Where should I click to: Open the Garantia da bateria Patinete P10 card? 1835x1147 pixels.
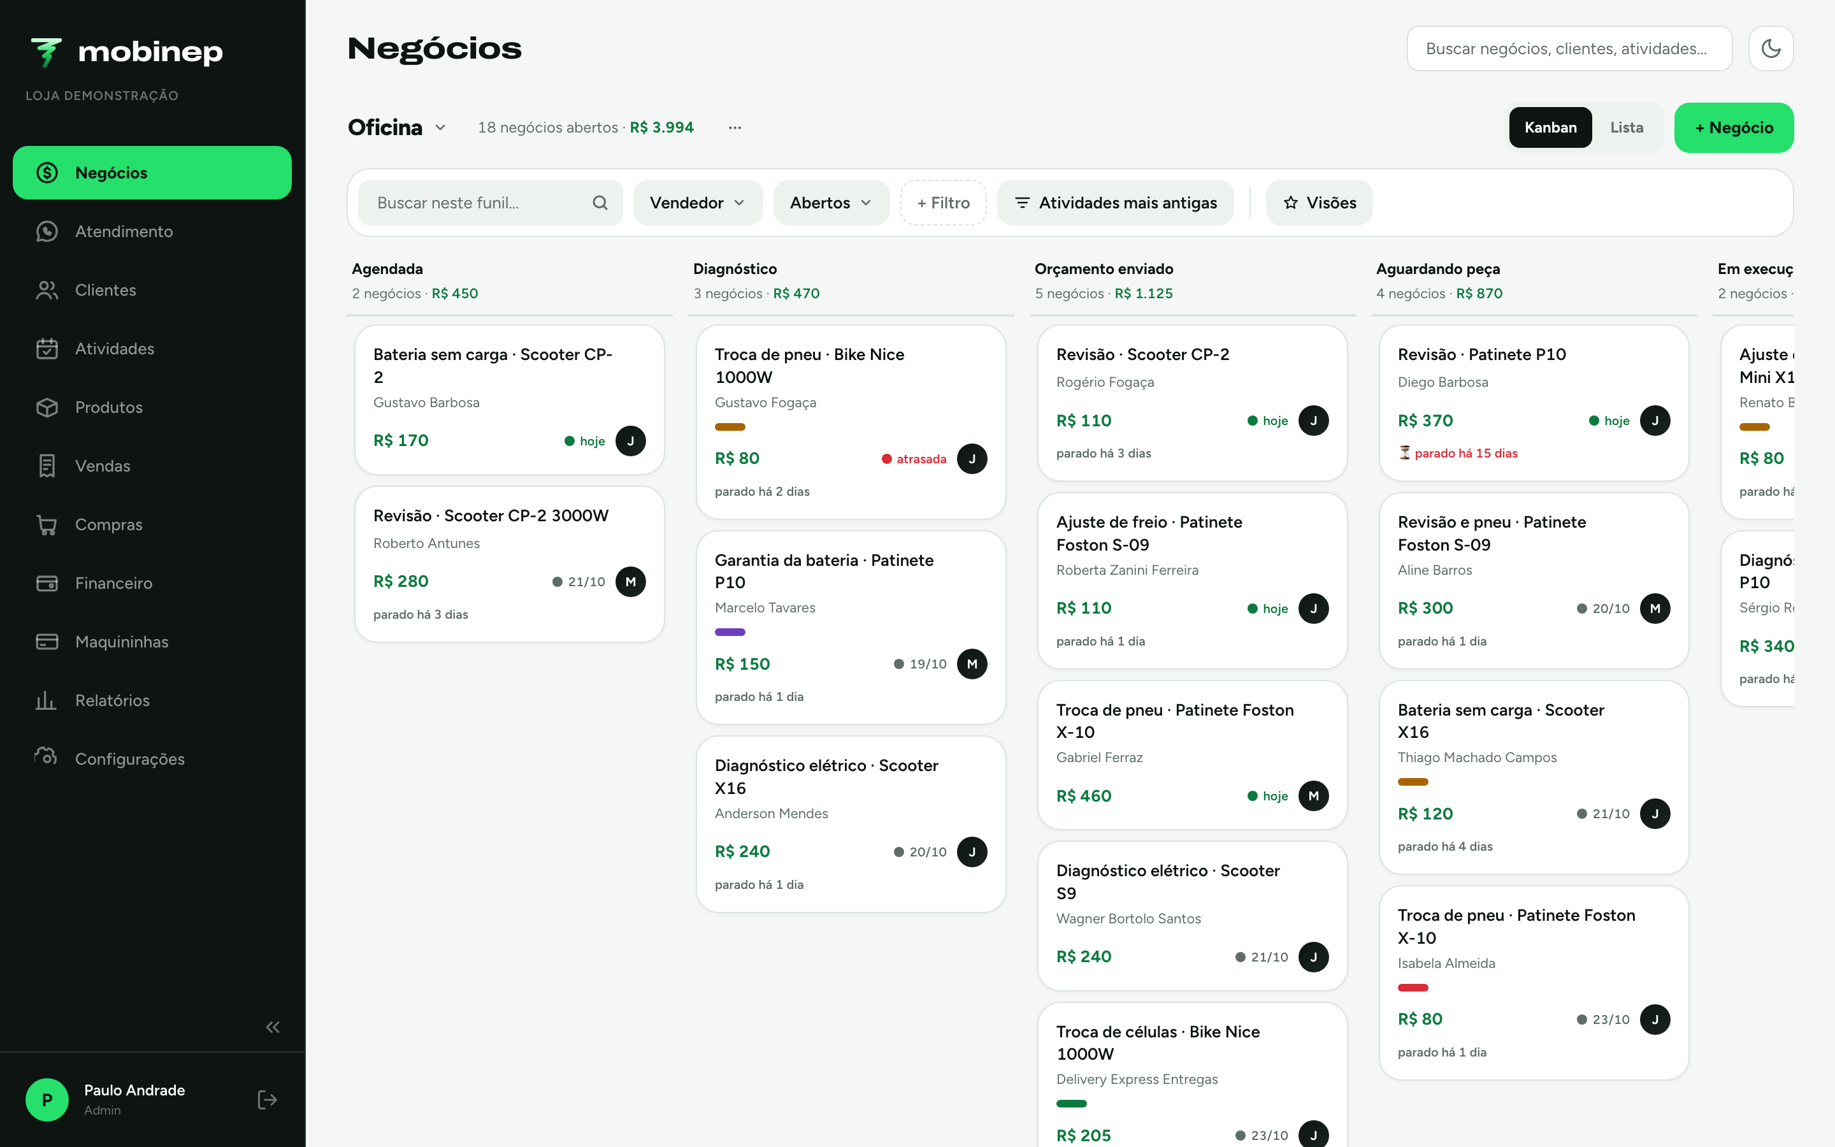click(x=851, y=628)
